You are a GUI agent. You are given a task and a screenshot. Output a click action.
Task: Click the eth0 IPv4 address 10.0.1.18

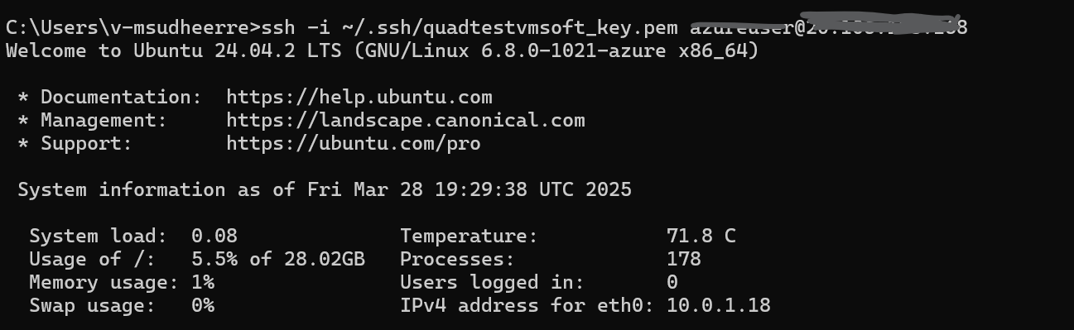718,306
